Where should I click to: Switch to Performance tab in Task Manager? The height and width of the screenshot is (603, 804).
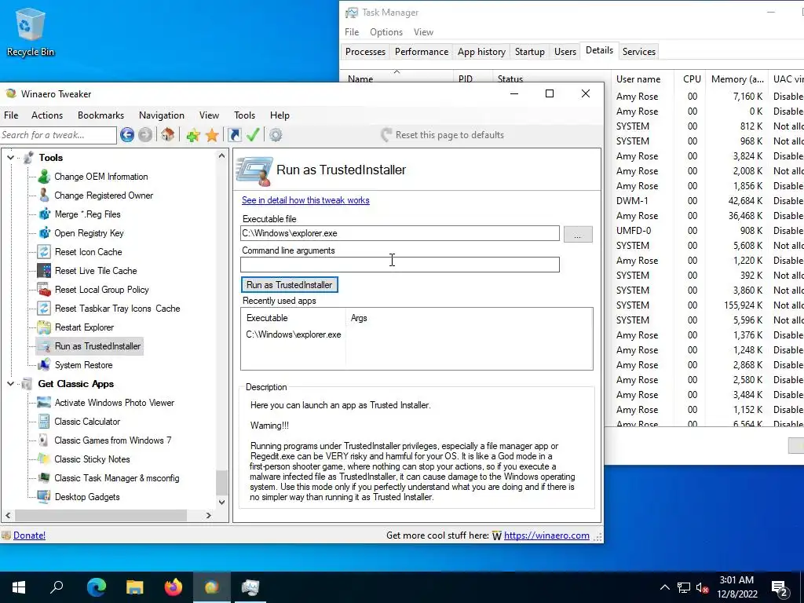pyautogui.click(x=422, y=52)
